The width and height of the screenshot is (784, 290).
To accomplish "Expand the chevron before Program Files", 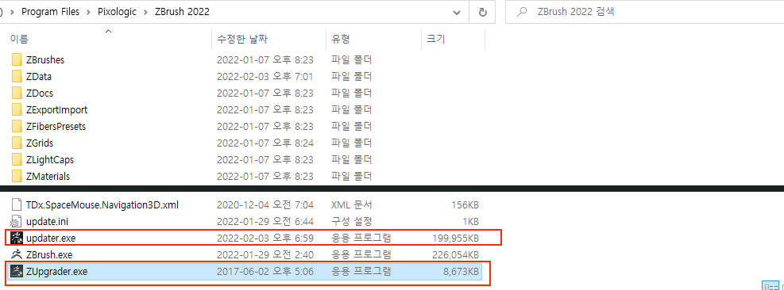I will point(13,13).
